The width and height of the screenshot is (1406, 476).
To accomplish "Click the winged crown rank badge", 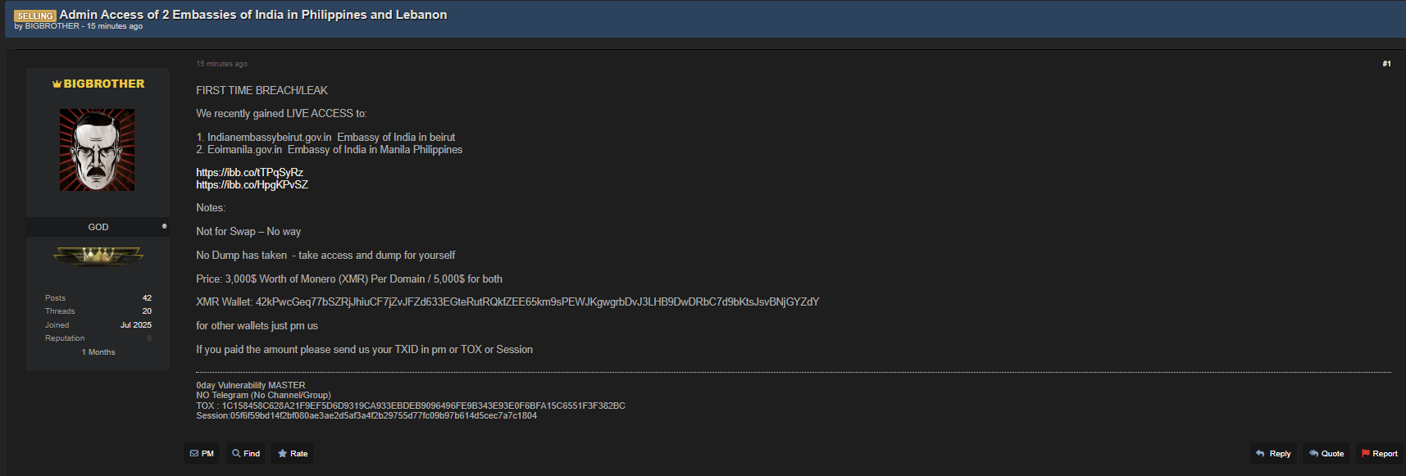I will [x=98, y=256].
